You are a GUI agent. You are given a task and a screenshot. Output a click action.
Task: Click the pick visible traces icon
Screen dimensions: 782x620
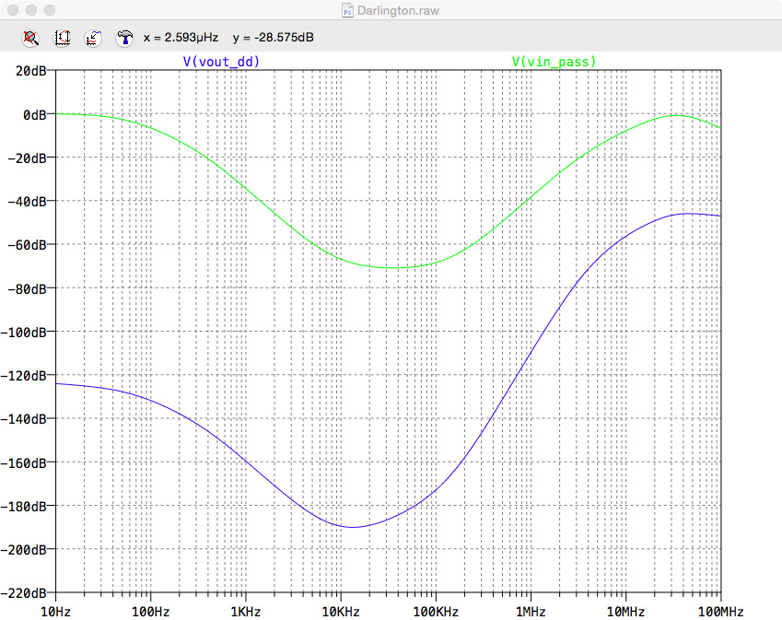point(93,38)
